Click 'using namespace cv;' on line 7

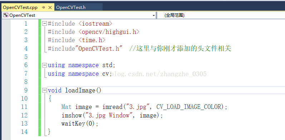click(80, 74)
